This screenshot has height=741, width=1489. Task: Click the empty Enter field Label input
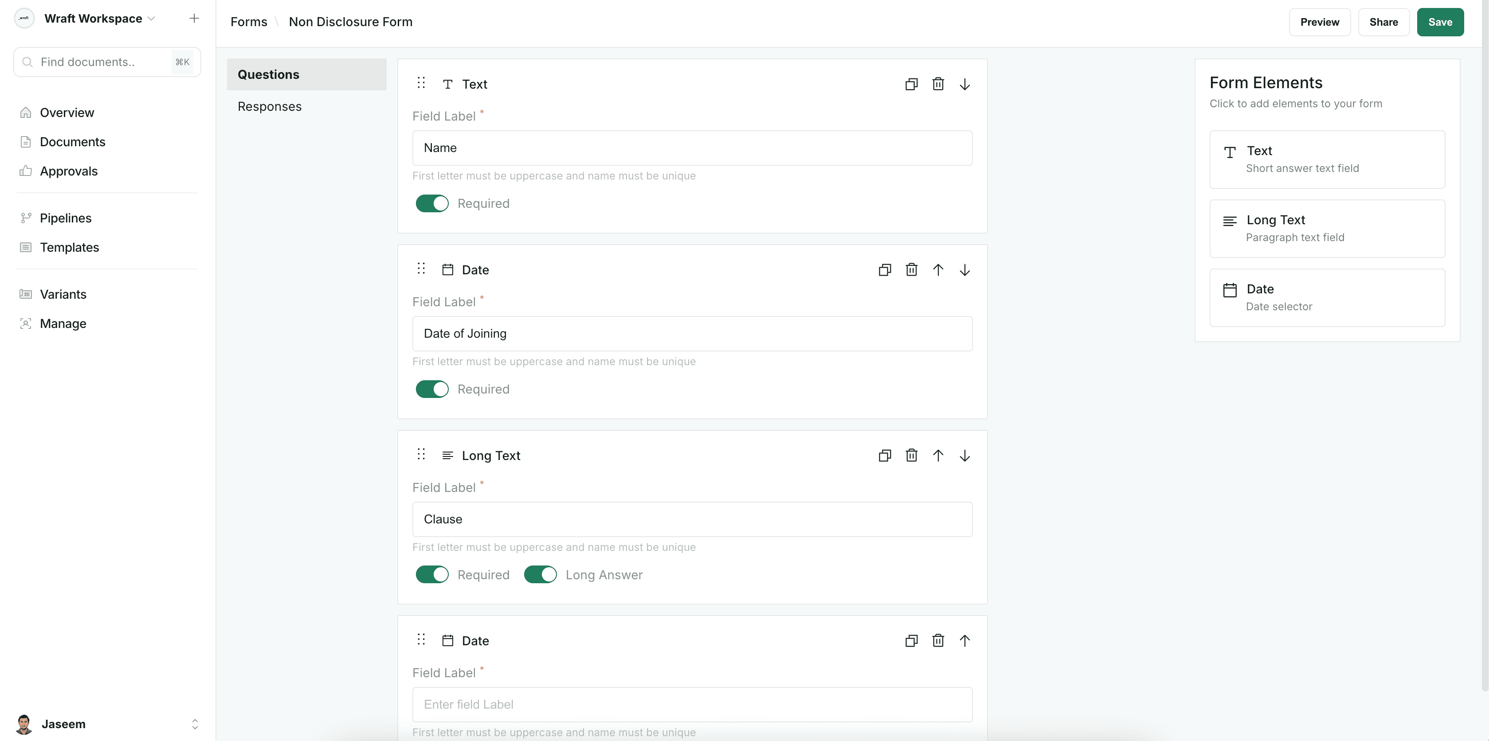(692, 705)
